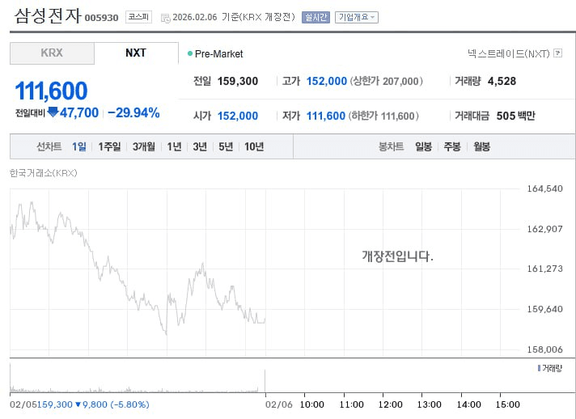Select the NXT tab
Image resolution: width=576 pixels, height=419 pixels.
pos(136,53)
